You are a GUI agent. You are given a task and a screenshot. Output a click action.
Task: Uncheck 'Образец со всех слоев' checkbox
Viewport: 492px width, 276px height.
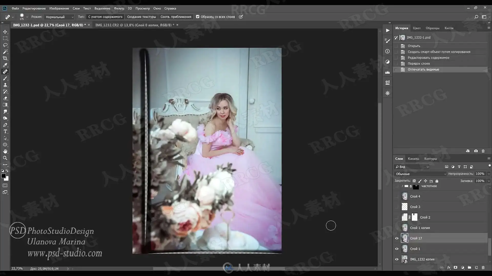click(198, 17)
